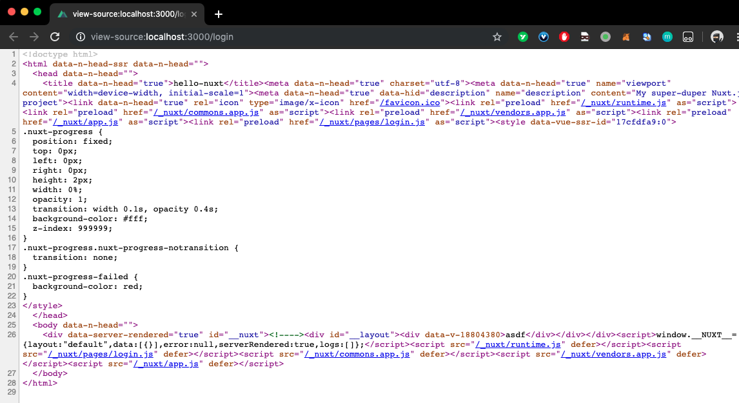Open the preload /_nuxt/app.js href link
Viewport: 739px width, 403px height.
coord(85,122)
